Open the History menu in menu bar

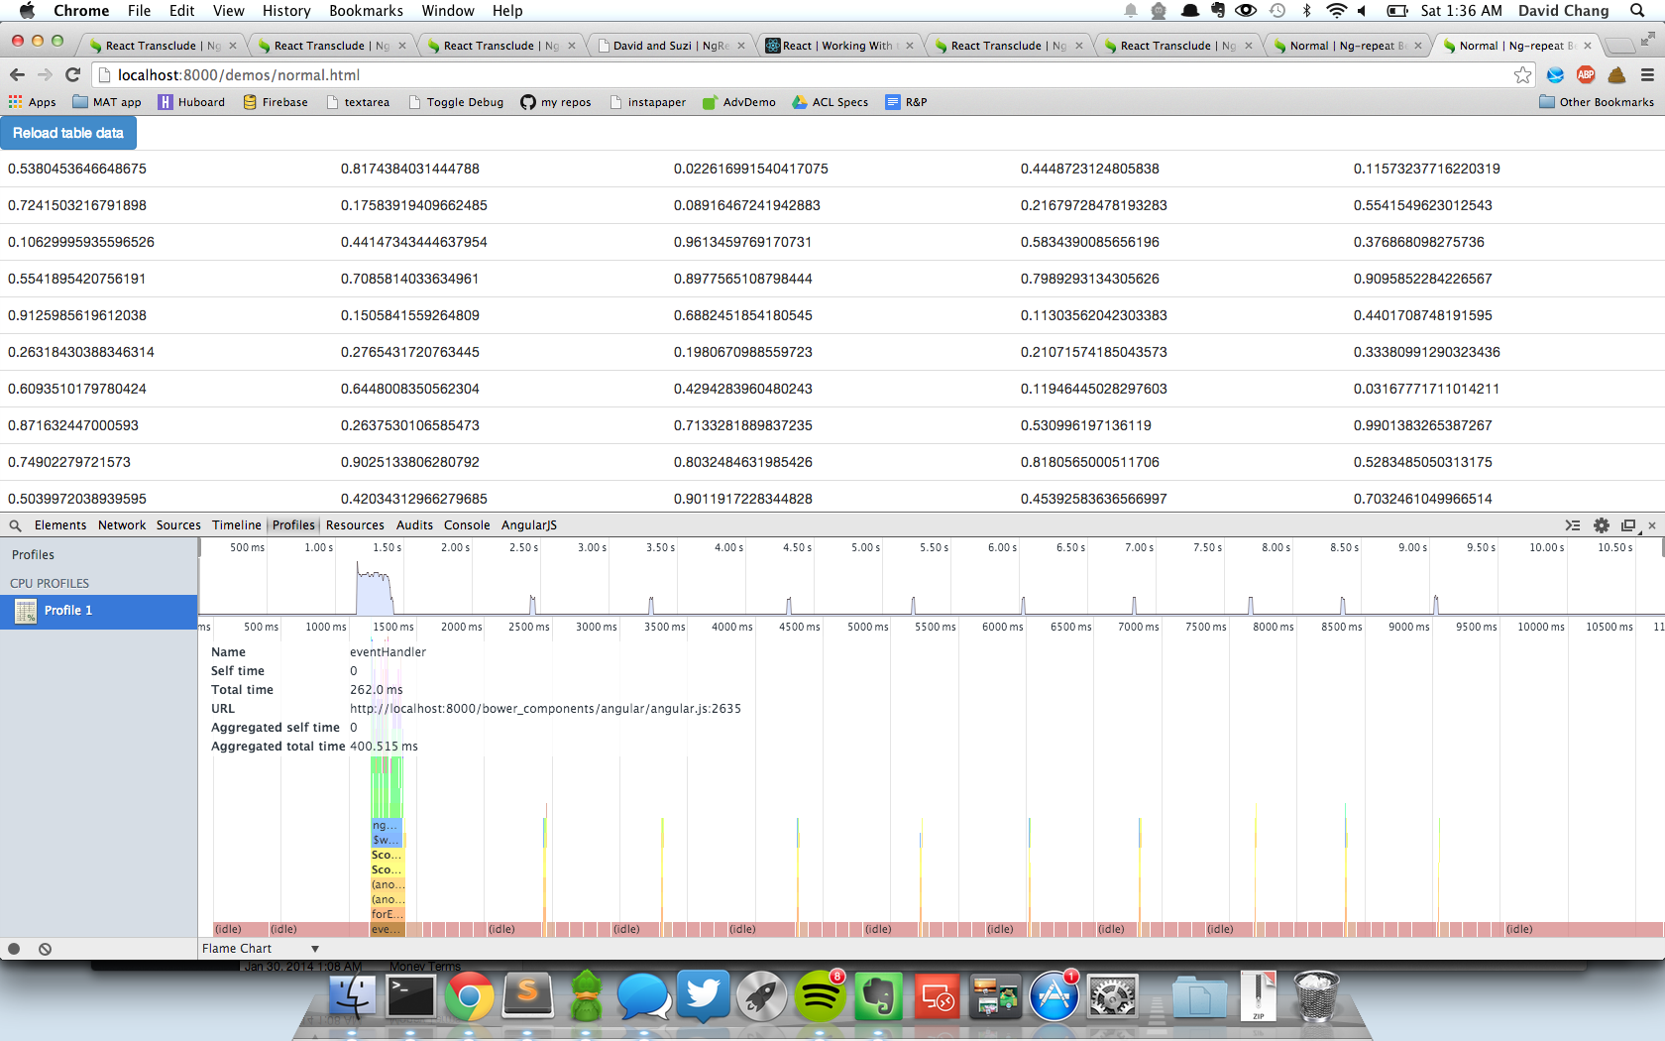click(x=286, y=11)
